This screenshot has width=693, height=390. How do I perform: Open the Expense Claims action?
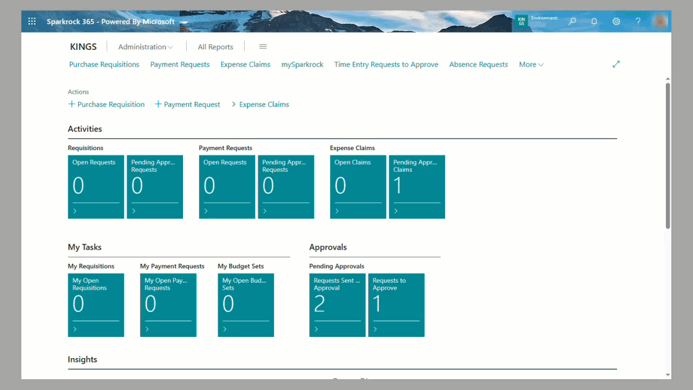[x=260, y=104]
